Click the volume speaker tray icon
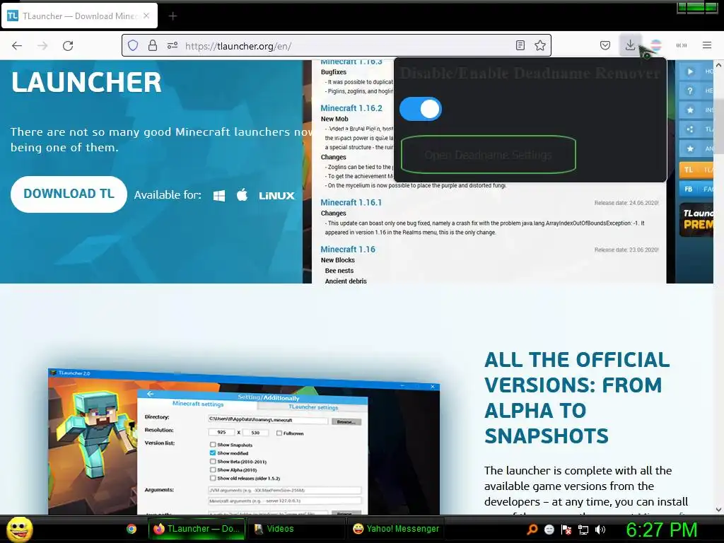The image size is (724, 543). (x=600, y=529)
